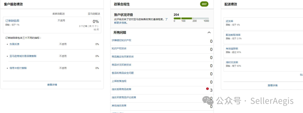303x113 pixels.
Task: Click the 目标：低于 1% text
Action: [x=12, y=25]
